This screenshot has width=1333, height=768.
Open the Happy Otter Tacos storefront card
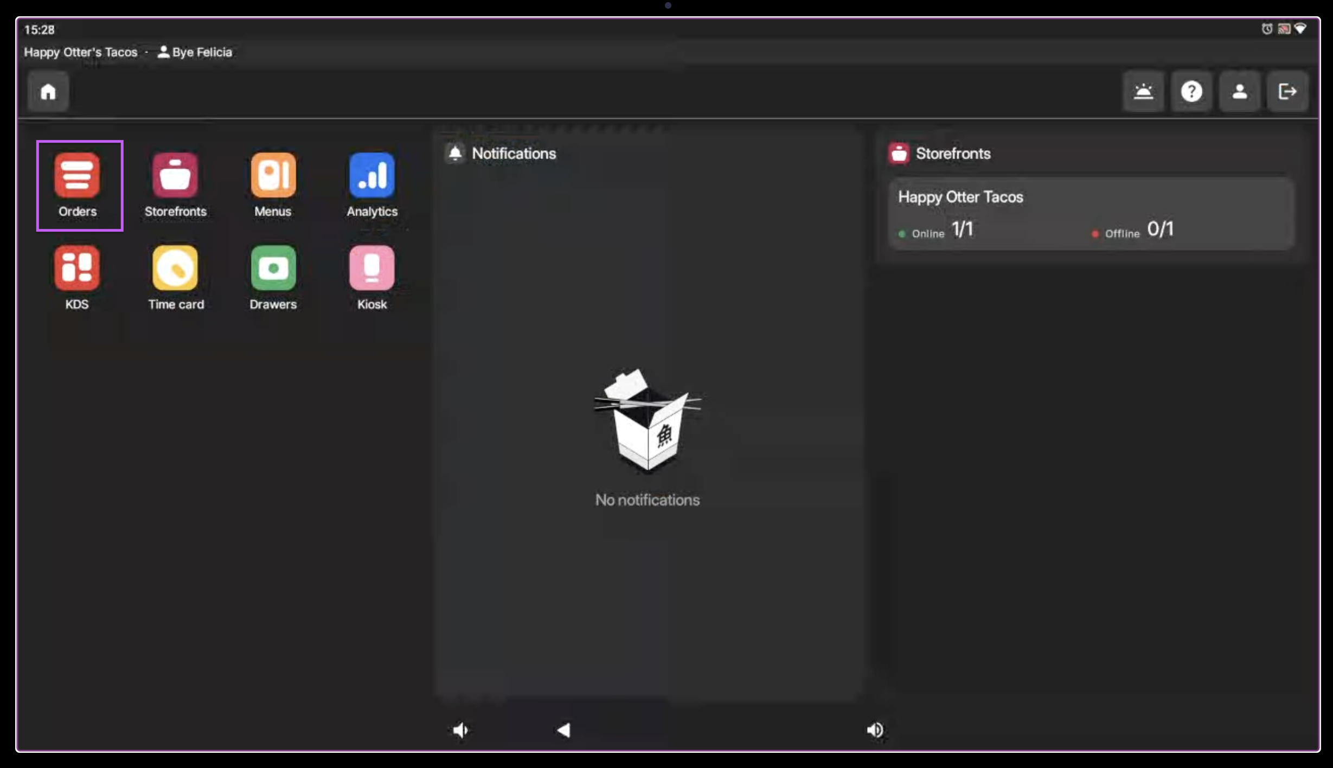point(1091,214)
